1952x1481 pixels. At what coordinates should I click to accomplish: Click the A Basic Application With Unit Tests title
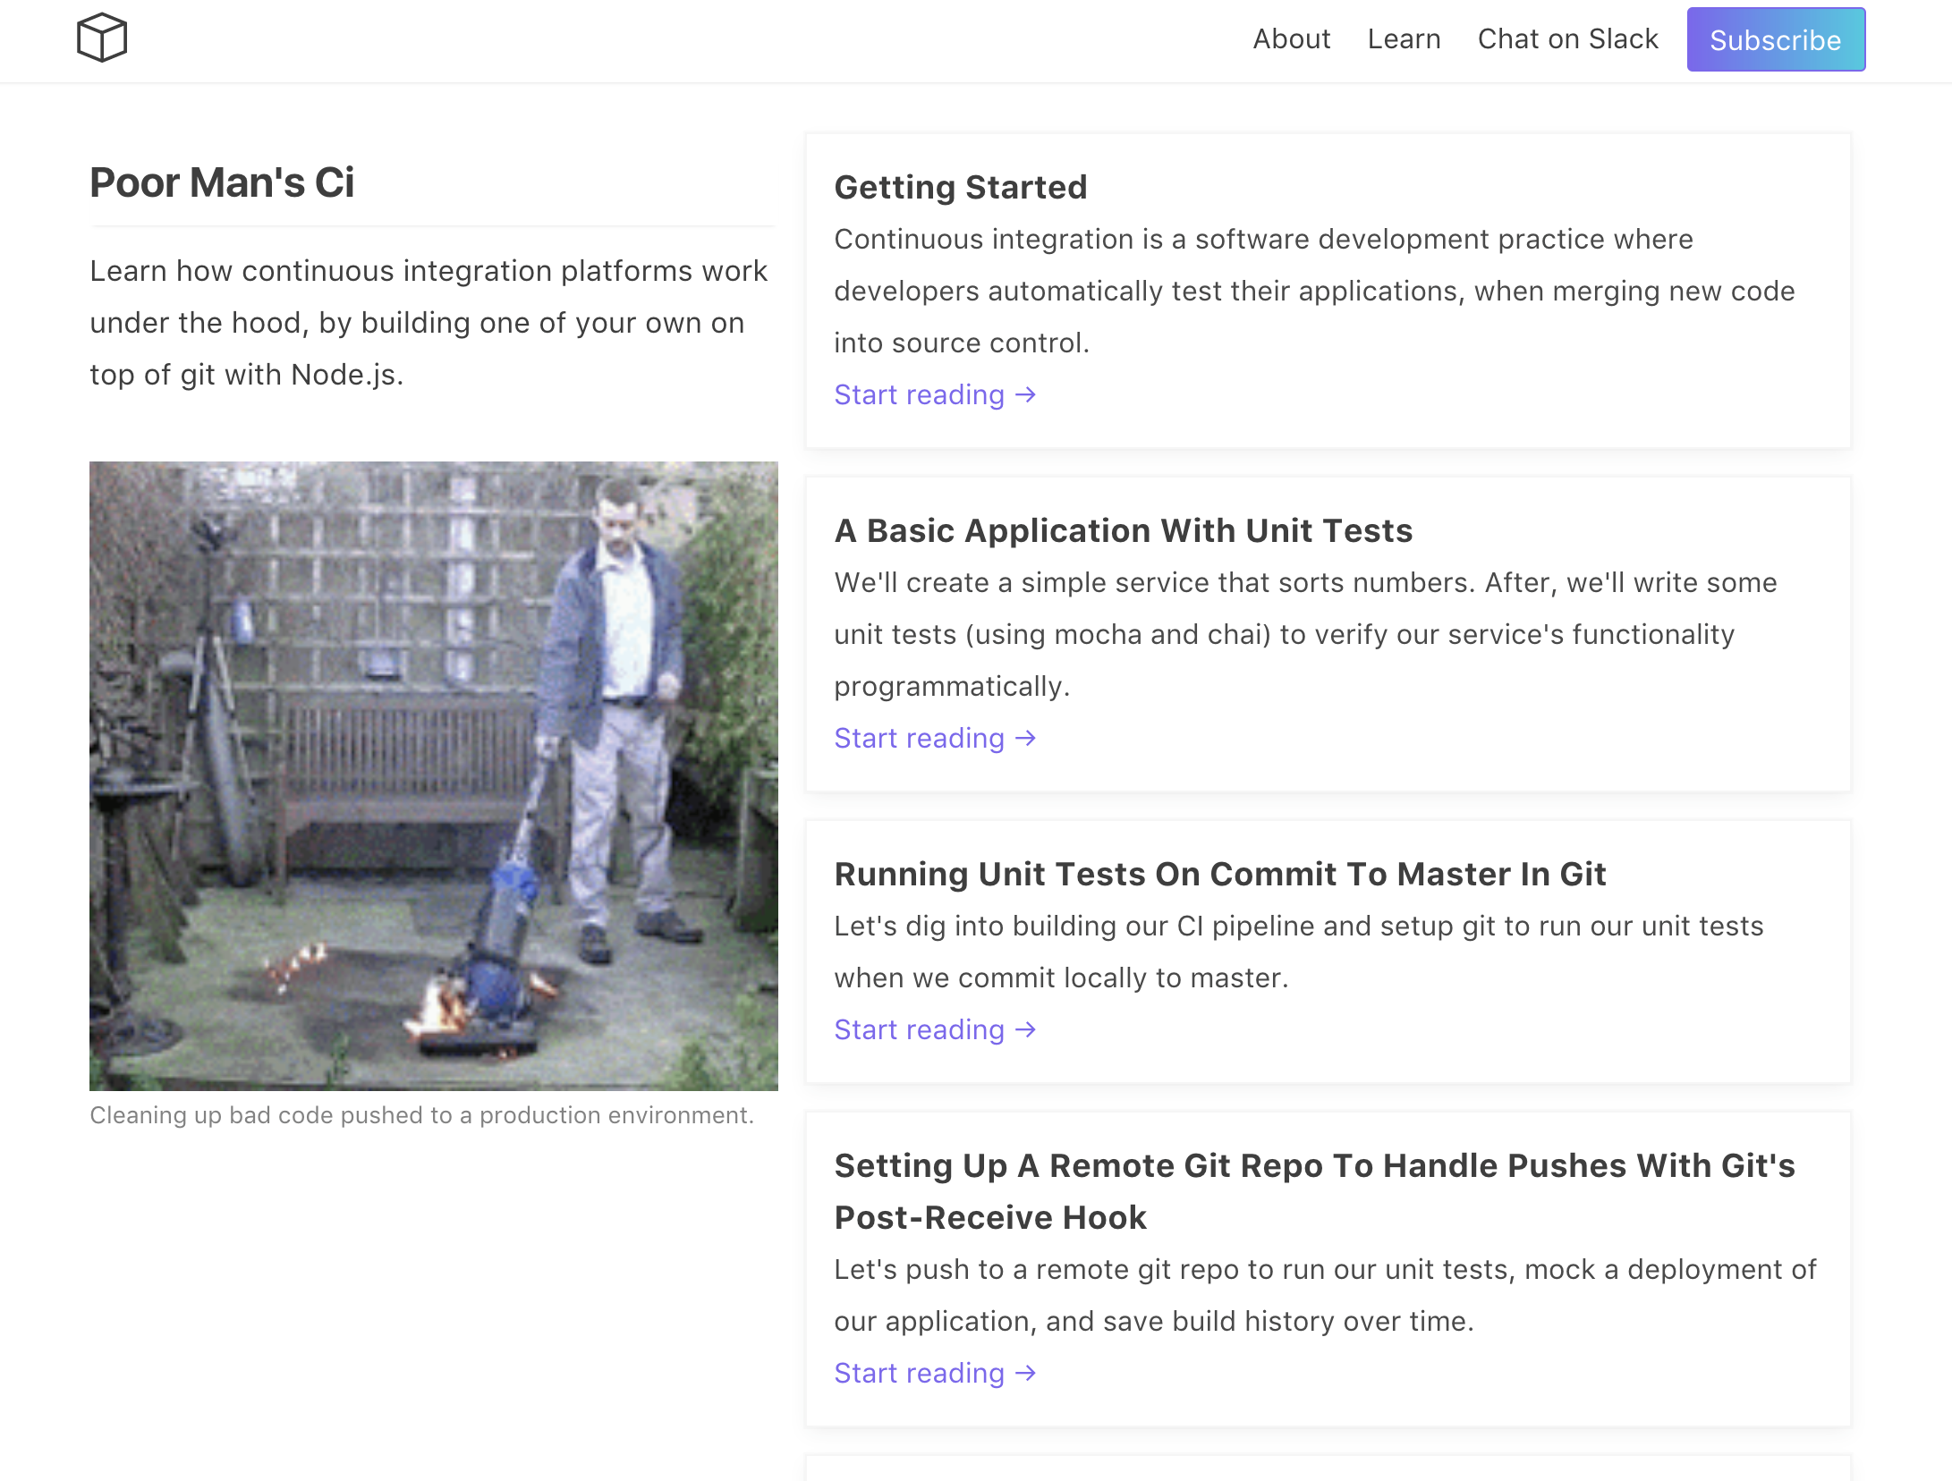point(1123,530)
